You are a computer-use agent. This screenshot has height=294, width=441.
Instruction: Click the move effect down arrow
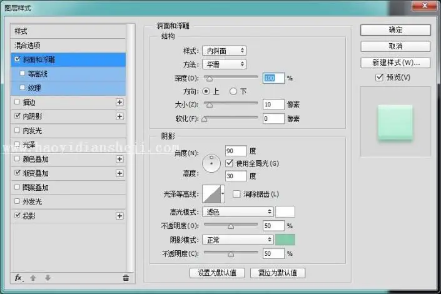point(48,278)
